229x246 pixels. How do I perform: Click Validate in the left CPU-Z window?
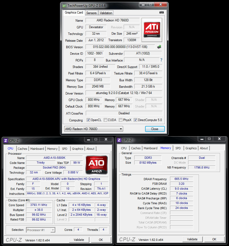79,240
